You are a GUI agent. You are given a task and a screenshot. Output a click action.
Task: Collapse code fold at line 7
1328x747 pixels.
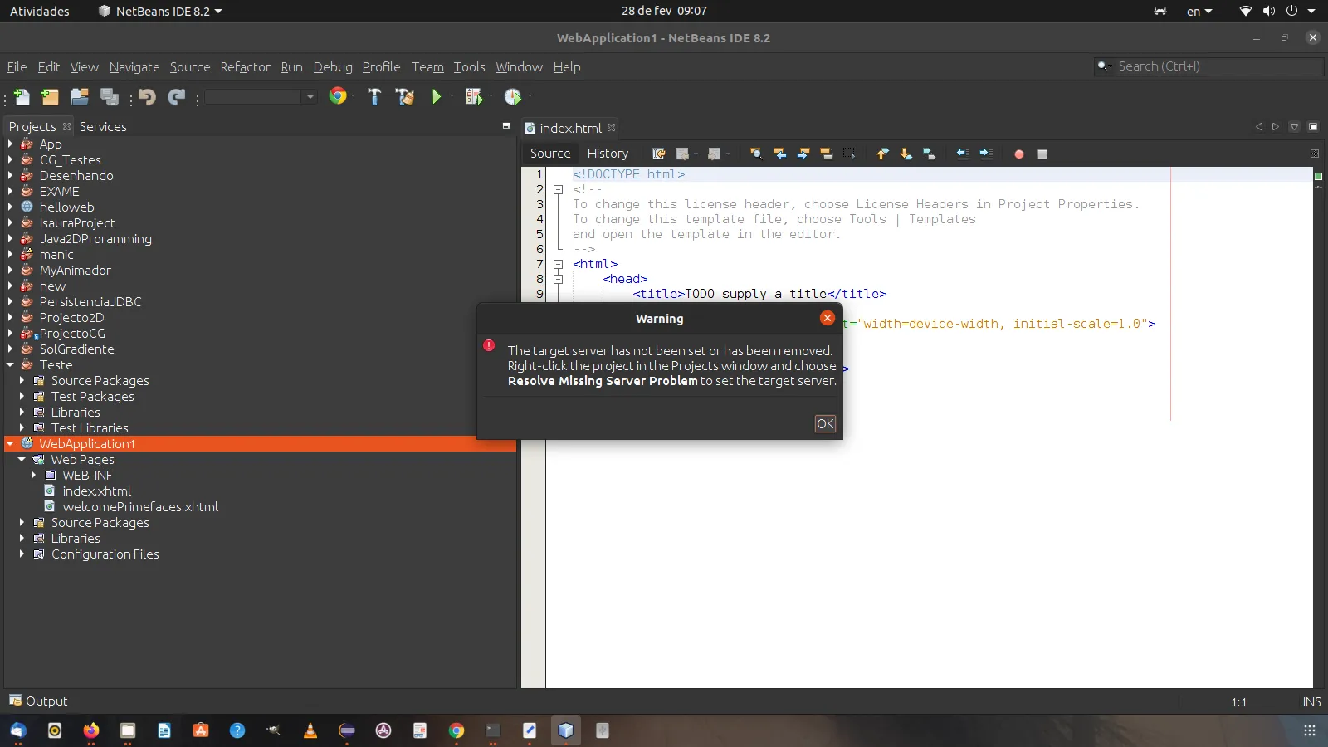point(559,265)
